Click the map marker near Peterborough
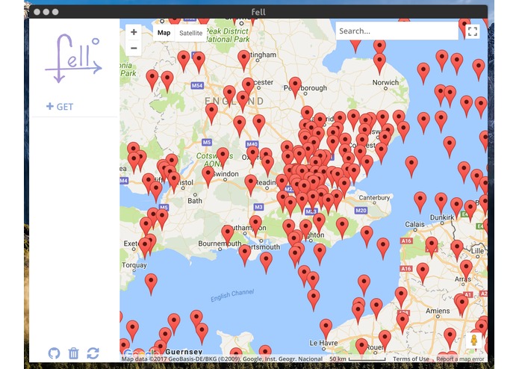Viewport: 519px width, 369px height. 295,87
